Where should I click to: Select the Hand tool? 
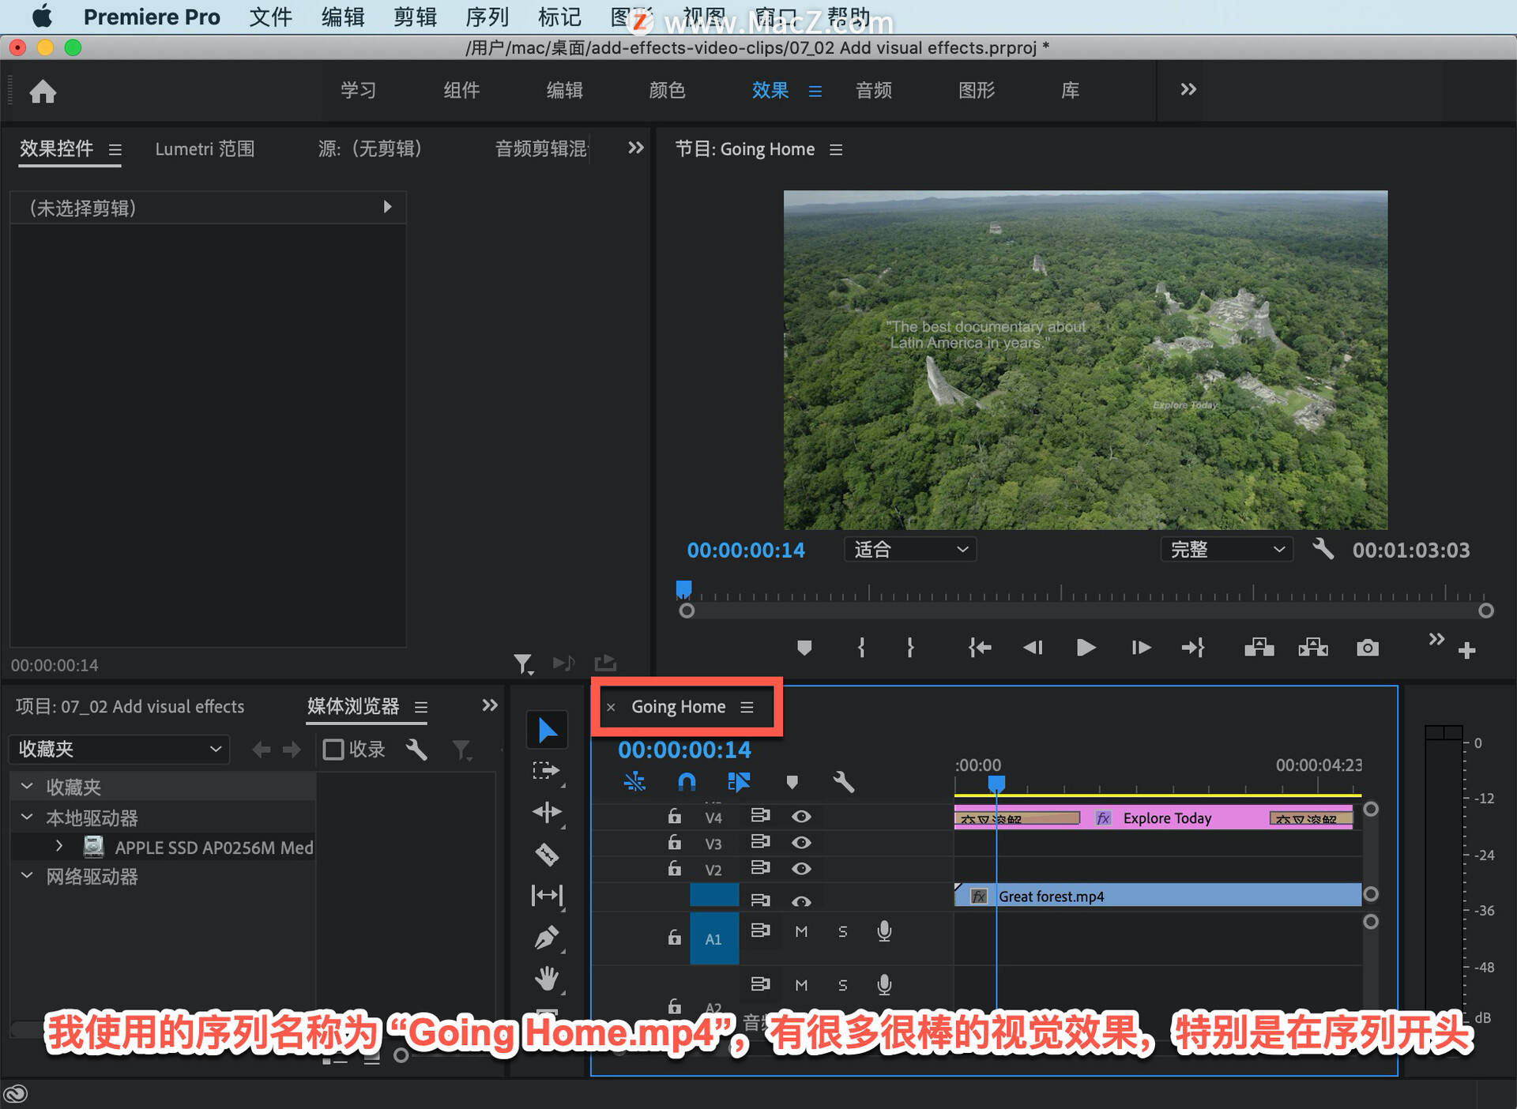(547, 979)
